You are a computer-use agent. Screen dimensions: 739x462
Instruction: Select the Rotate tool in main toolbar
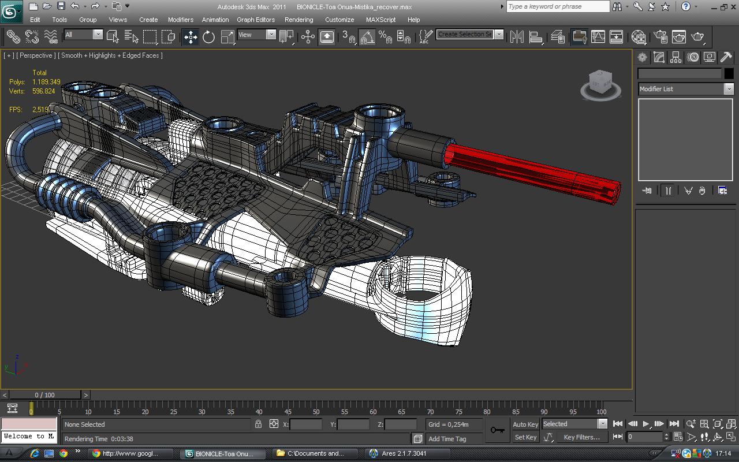point(208,37)
